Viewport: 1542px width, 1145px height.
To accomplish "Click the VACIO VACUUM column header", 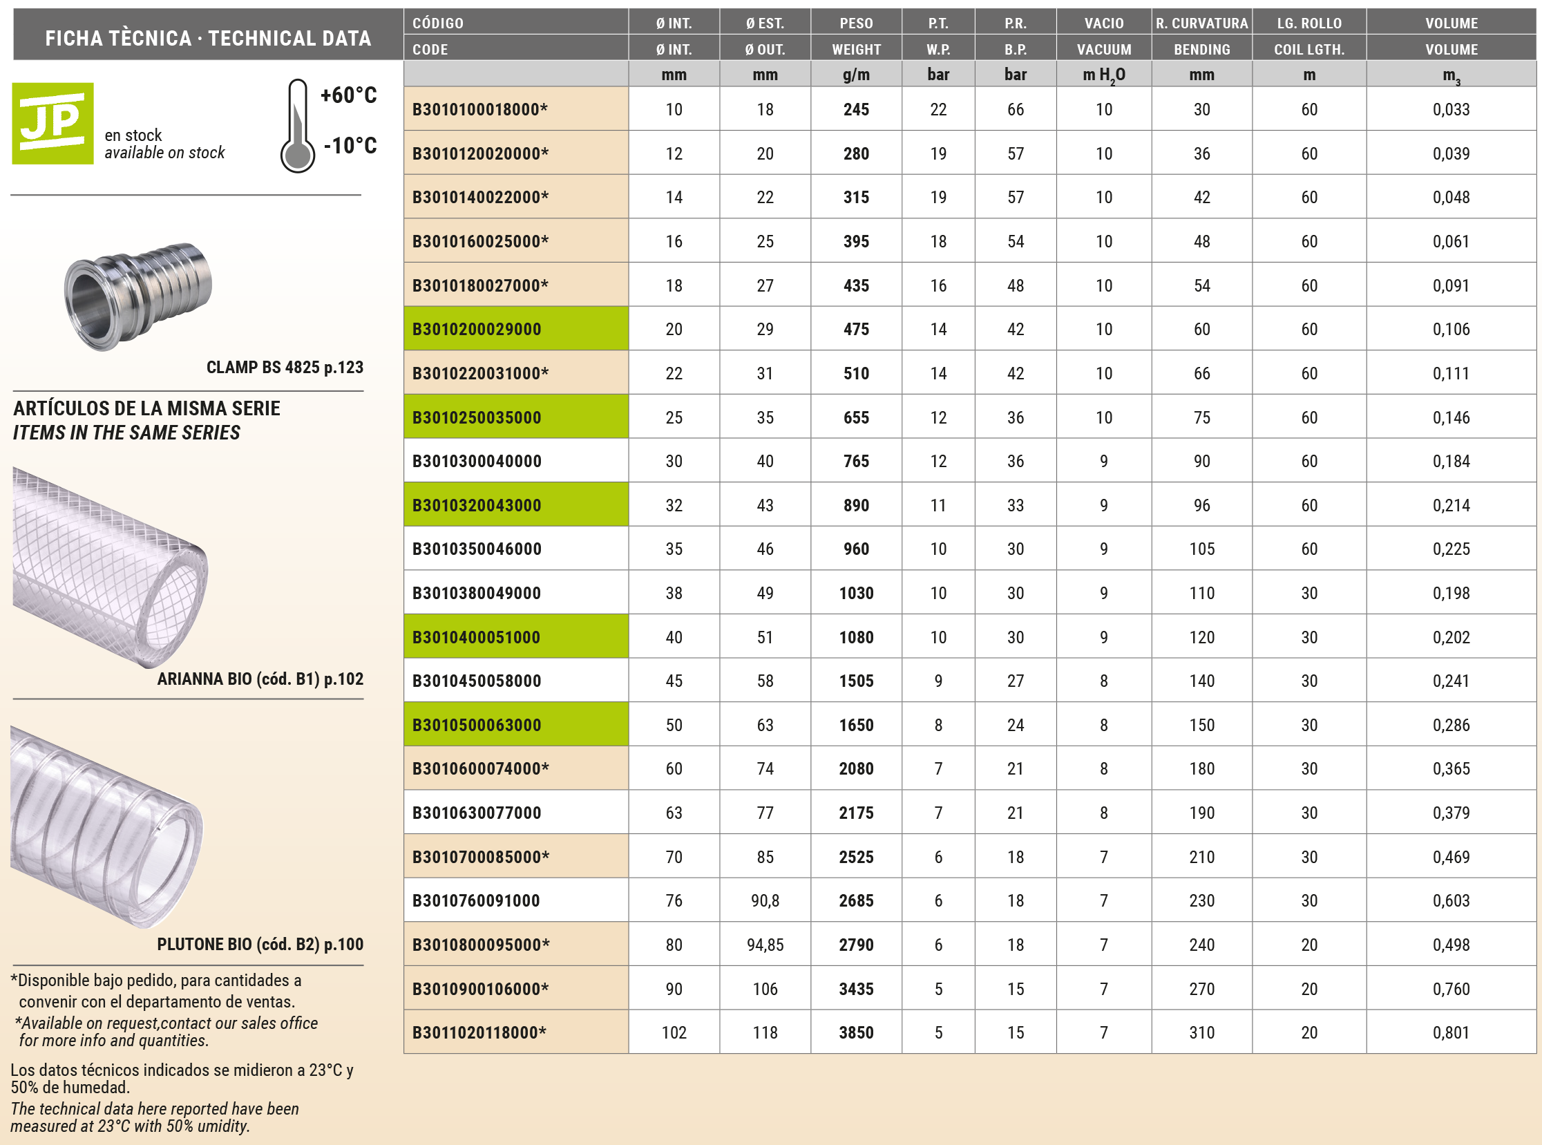I will (1103, 36).
